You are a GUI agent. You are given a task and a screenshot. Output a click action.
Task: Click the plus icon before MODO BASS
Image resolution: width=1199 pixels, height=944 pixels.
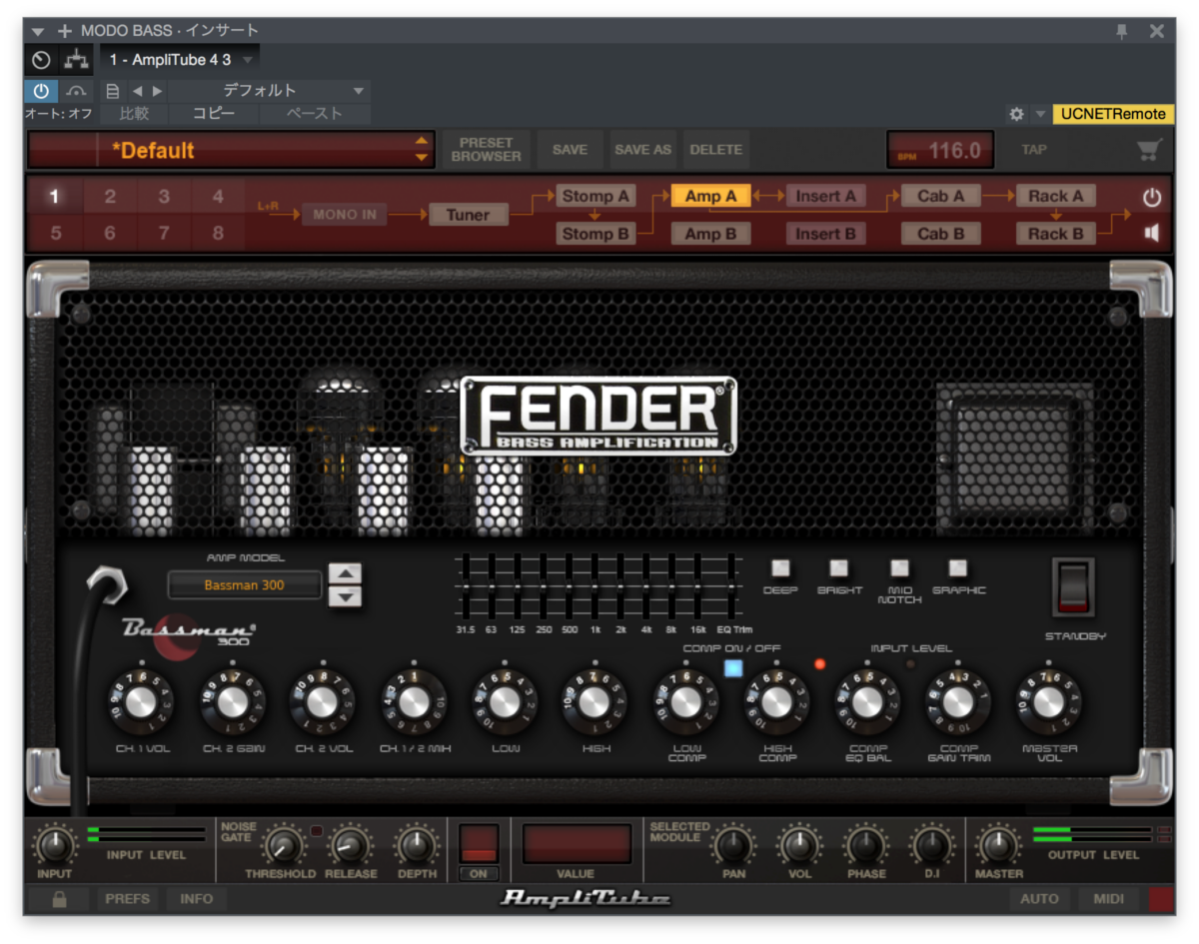pos(65,31)
